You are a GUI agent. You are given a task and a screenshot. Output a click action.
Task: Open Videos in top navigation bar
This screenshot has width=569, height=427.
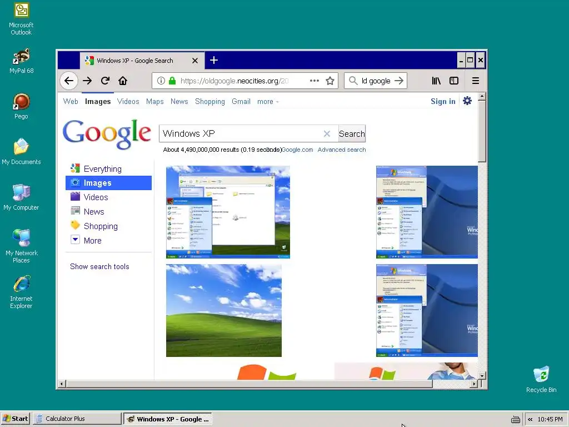click(x=128, y=102)
